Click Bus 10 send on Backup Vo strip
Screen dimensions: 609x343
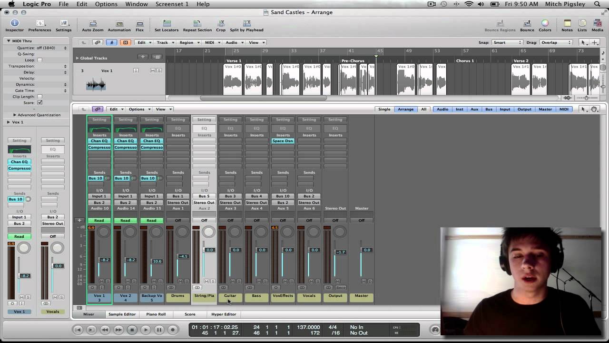(148, 178)
